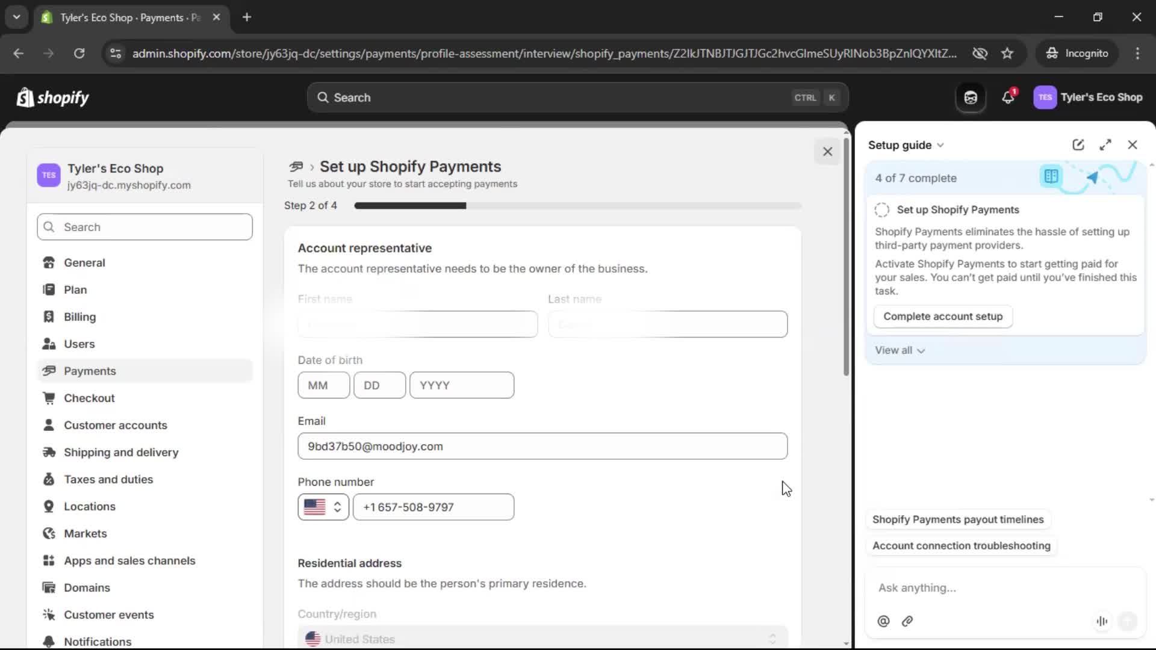Viewport: 1156px width, 650px height.
Task: Open Domains settings
Action: coord(144,588)
